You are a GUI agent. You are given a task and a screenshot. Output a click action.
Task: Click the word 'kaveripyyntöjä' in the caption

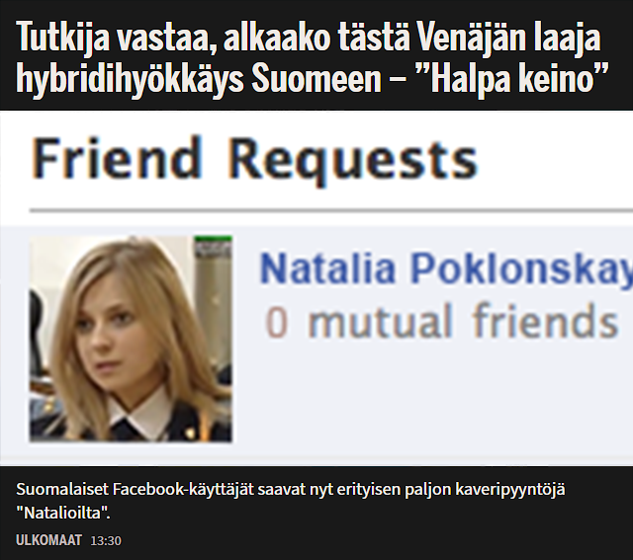click(x=510, y=490)
